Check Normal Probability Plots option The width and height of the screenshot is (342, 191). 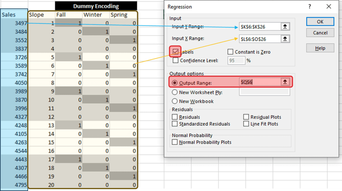click(175, 142)
